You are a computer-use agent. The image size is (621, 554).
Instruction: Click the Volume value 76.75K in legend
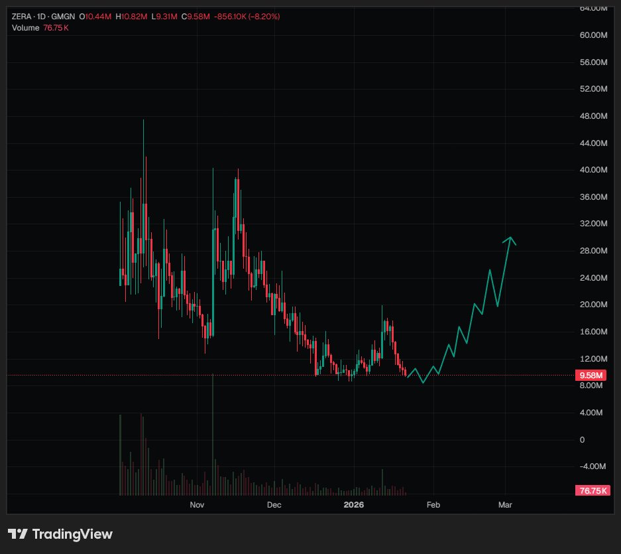56,28
